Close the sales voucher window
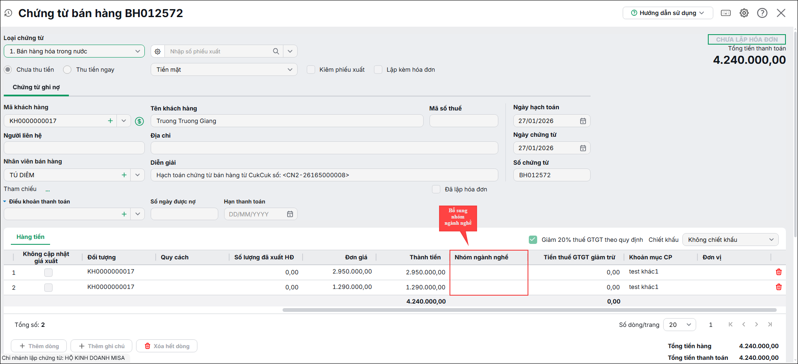This screenshot has height=364, width=798. coord(781,13)
